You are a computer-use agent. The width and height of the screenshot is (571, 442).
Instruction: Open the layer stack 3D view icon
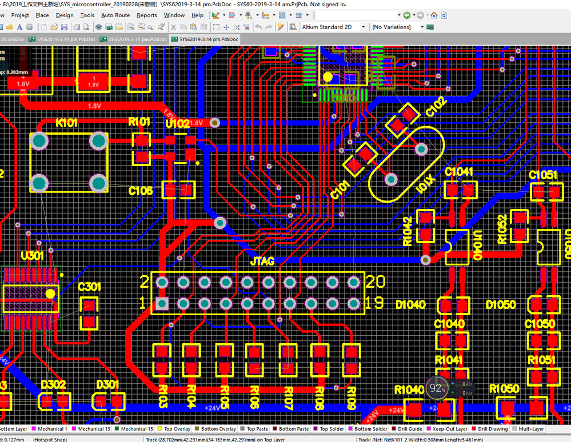[x=99, y=27]
